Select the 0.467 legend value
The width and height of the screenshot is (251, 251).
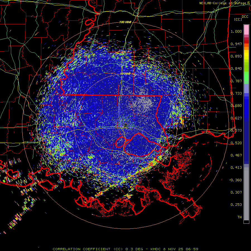[236, 155]
